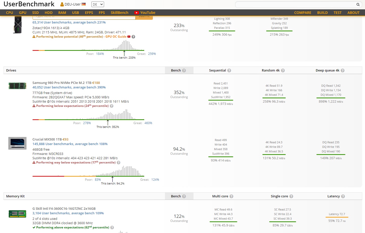Image resolution: width=365 pixels, height=233 pixels.
Task: Open the TEST page
Action: (x=337, y=13)
